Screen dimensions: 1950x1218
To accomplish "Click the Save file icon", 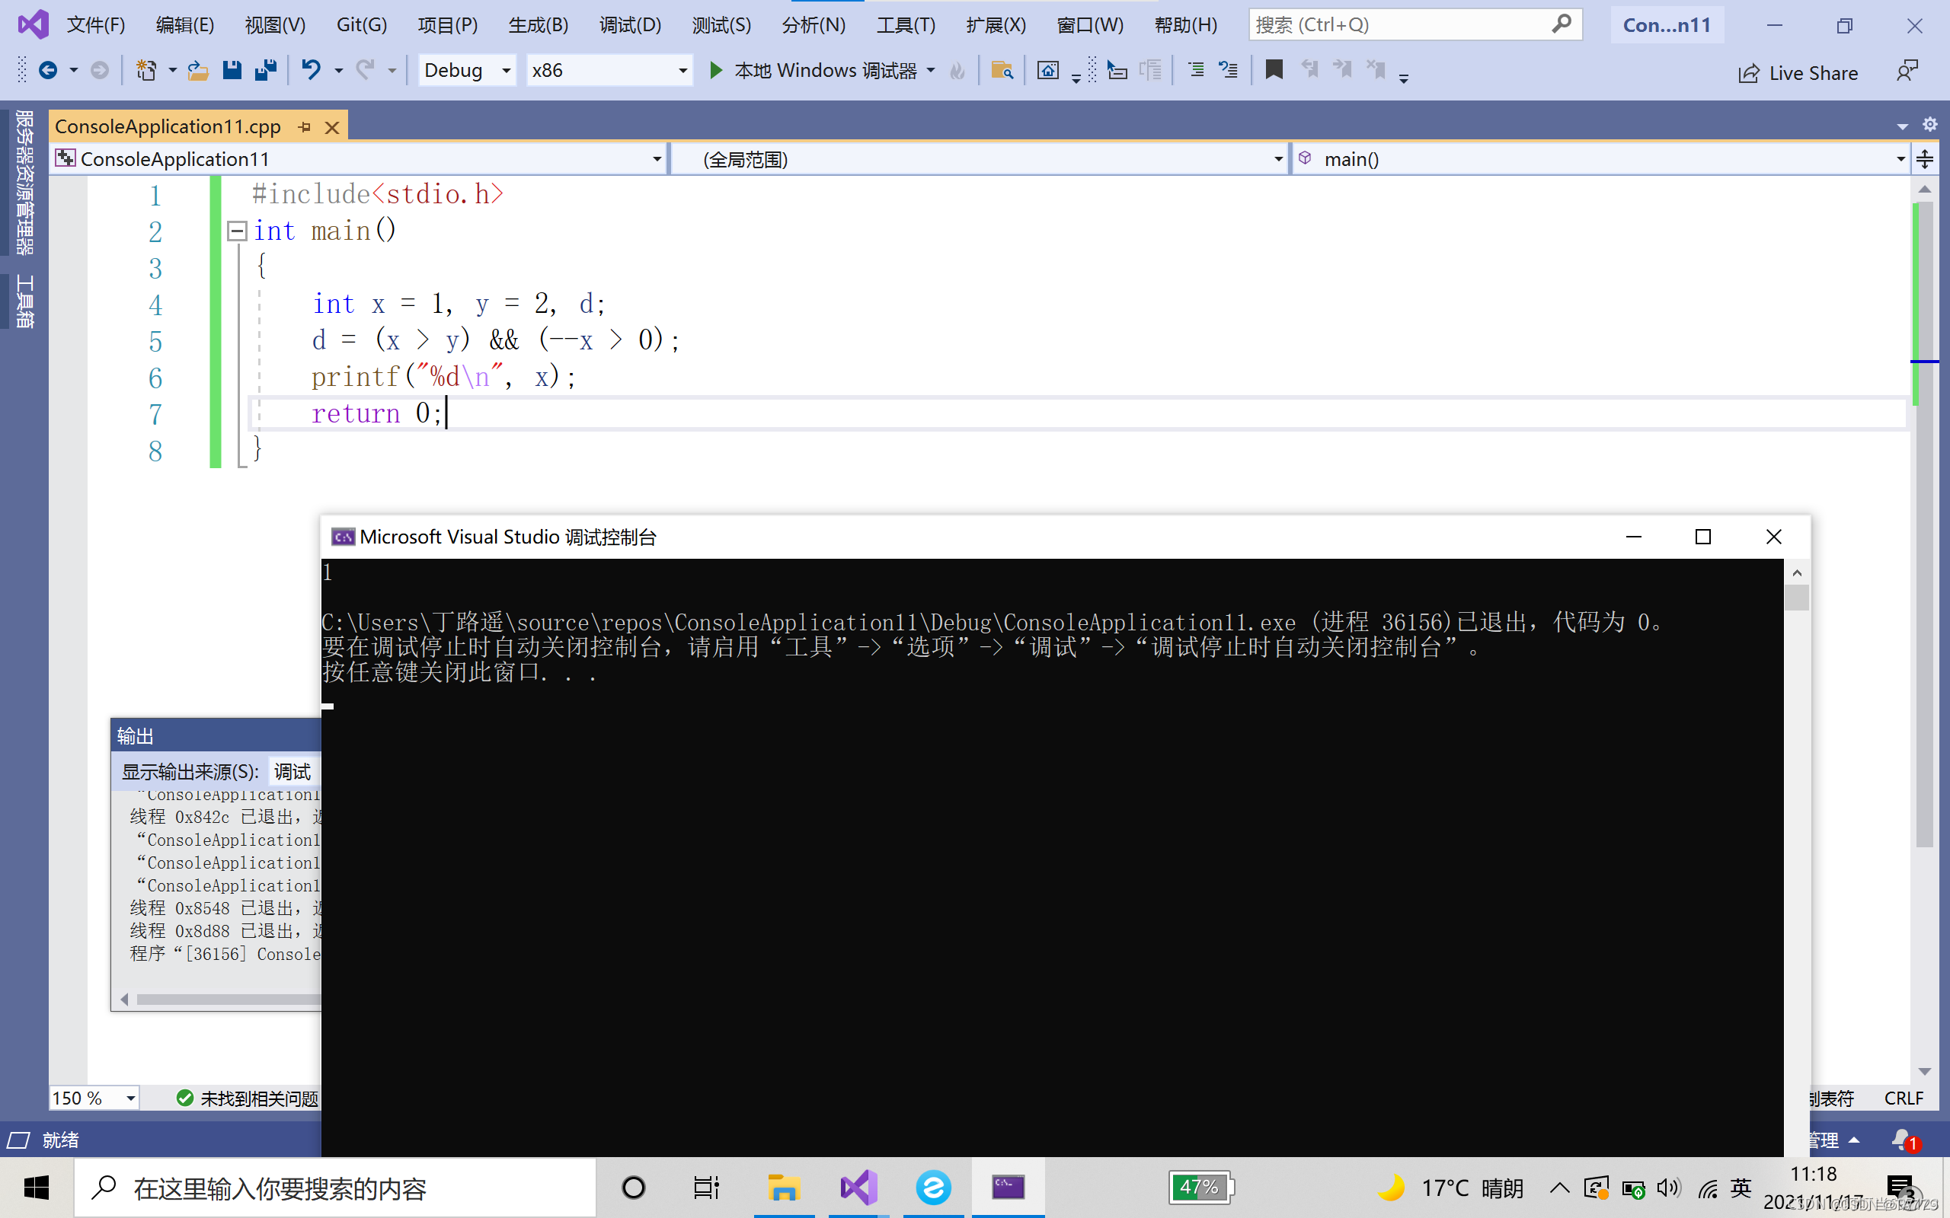I will coord(232,71).
